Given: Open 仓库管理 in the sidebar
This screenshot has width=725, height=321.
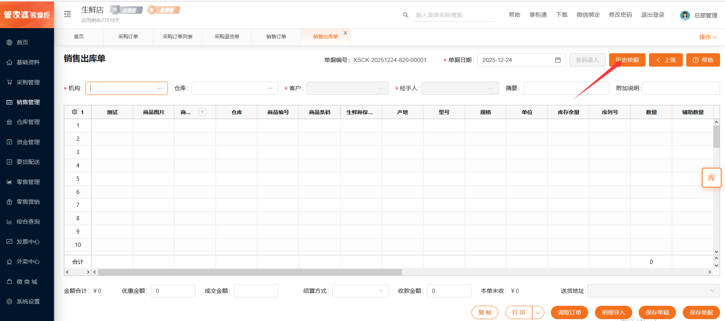Looking at the screenshot, I should [28, 122].
